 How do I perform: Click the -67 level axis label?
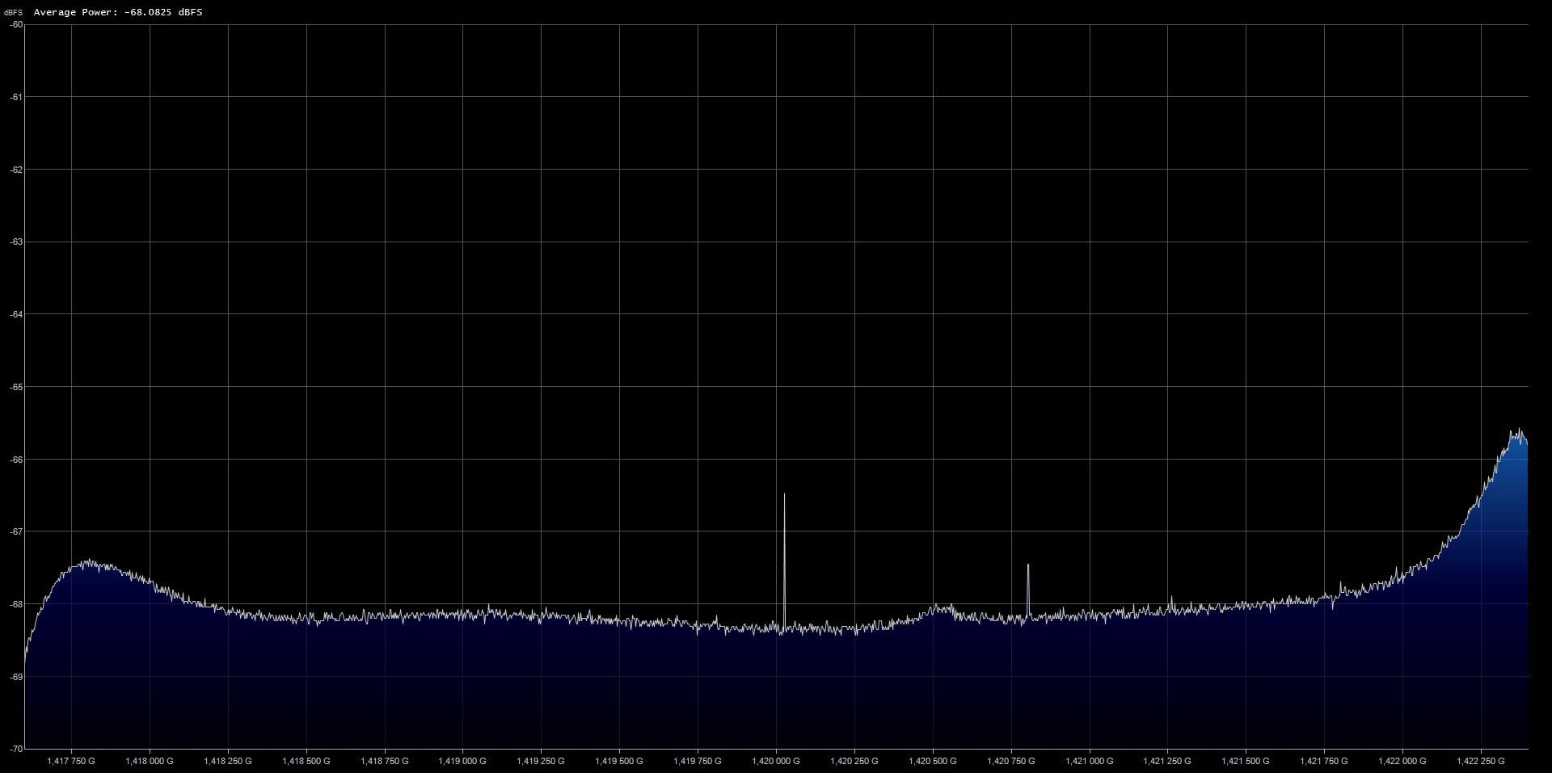16,531
